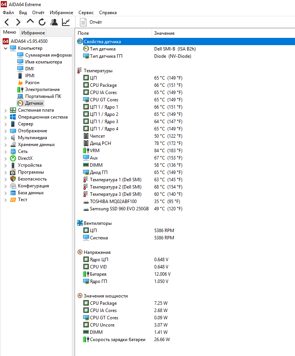
Task: Open the Файл menu
Action: tap(8, 13)
